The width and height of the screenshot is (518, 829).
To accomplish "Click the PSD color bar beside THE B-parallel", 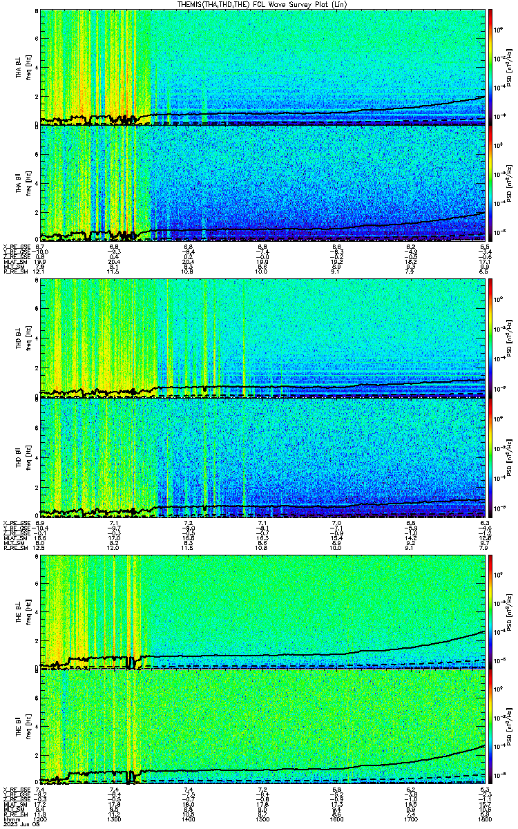I will (490, 727).
